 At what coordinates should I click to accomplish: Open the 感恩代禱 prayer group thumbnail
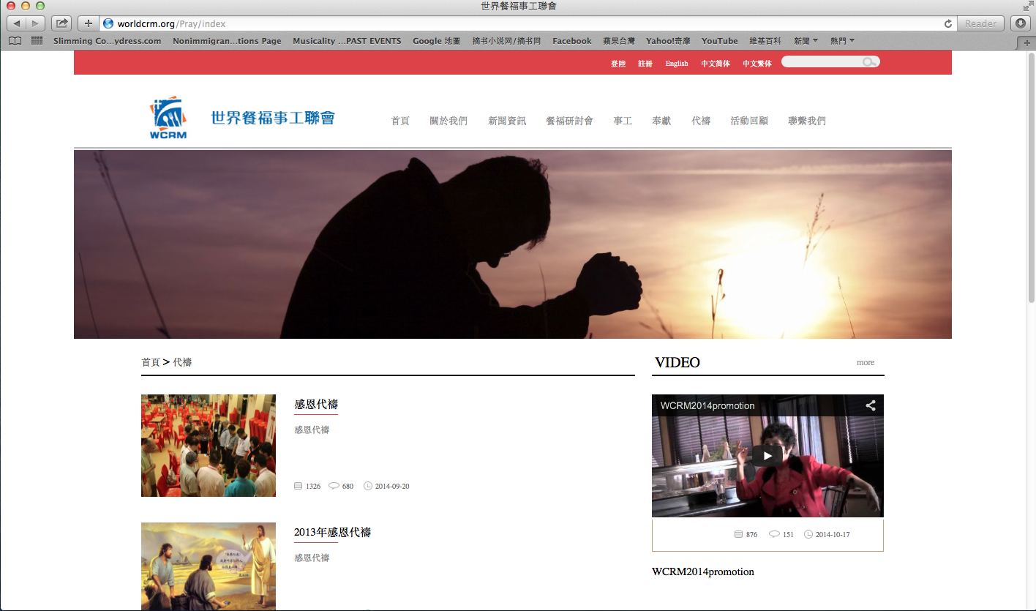point(209,446)
